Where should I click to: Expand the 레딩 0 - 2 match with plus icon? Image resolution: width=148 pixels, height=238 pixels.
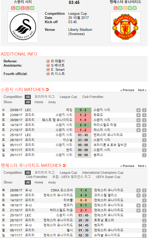point(139,110)
